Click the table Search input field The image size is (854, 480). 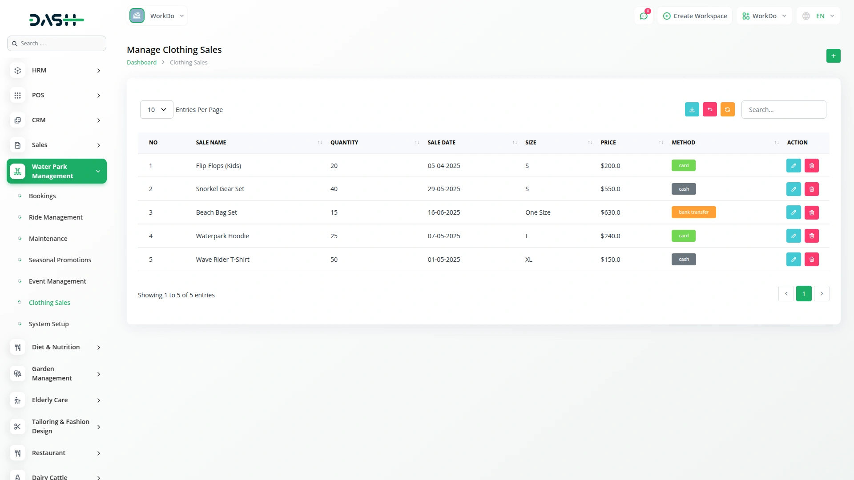point(783,110)
